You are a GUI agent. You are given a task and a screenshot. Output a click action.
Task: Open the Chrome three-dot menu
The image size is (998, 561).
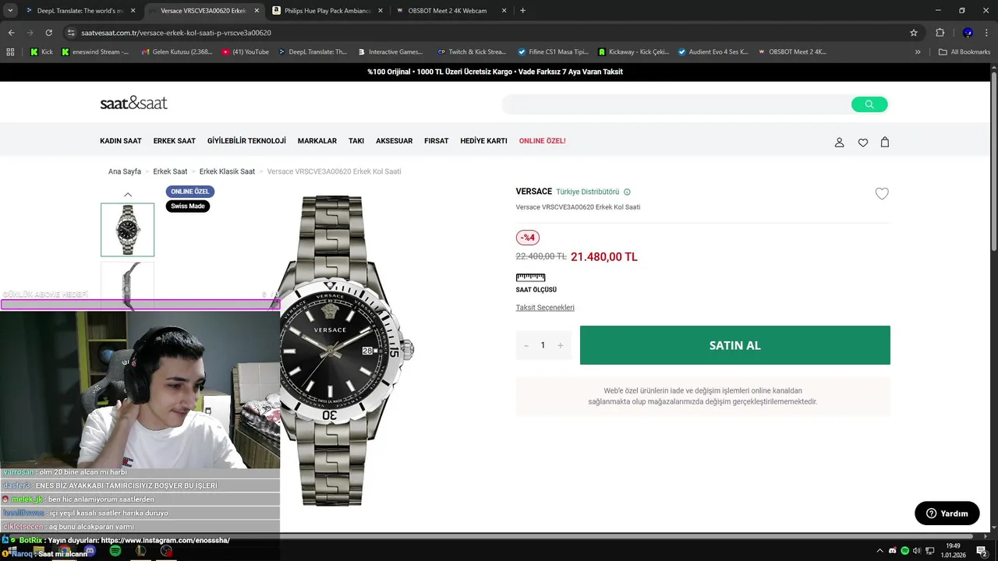tap(987, 33)
